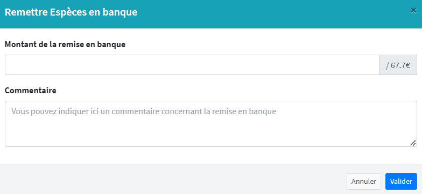Place cursor in the empty amount box
The width and height of the screenshot is (422, 194).
point(192,65)
